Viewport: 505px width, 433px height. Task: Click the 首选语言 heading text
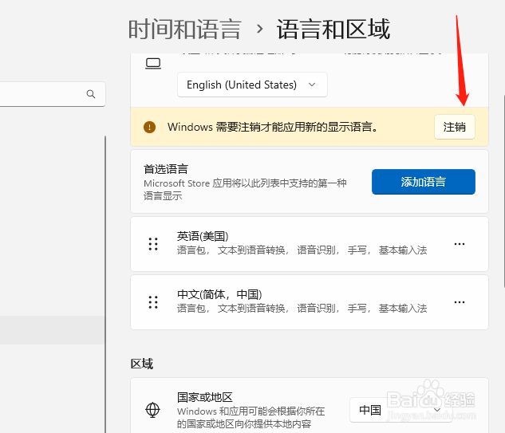(166, 169)
